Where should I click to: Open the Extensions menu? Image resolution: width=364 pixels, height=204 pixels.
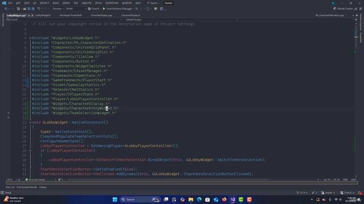[111, 3]
